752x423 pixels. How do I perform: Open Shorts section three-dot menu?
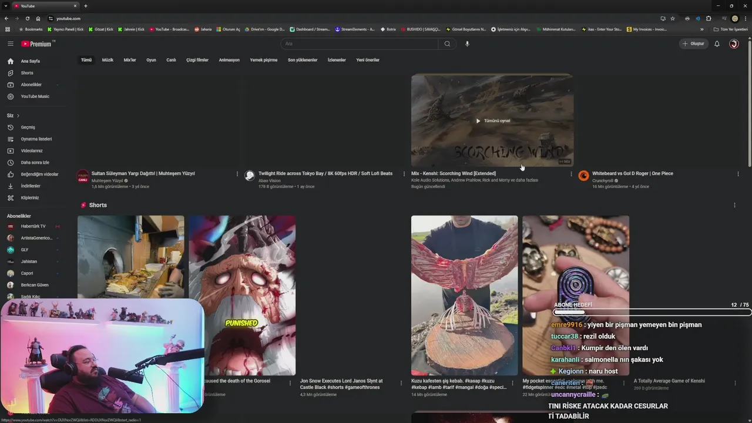pyautogui.click(x=734, y=205)
